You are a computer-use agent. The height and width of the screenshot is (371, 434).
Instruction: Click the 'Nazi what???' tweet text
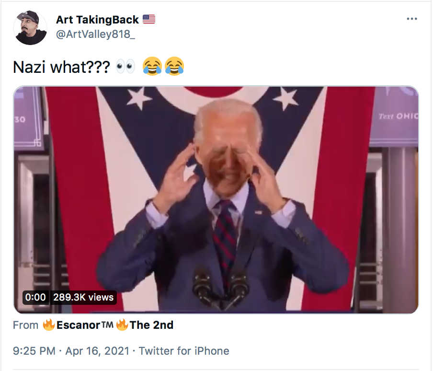click(61, 67)
